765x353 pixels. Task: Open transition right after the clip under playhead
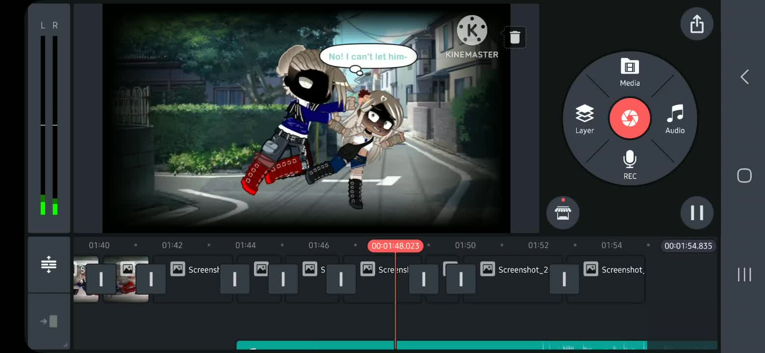(x=424, y=279)
